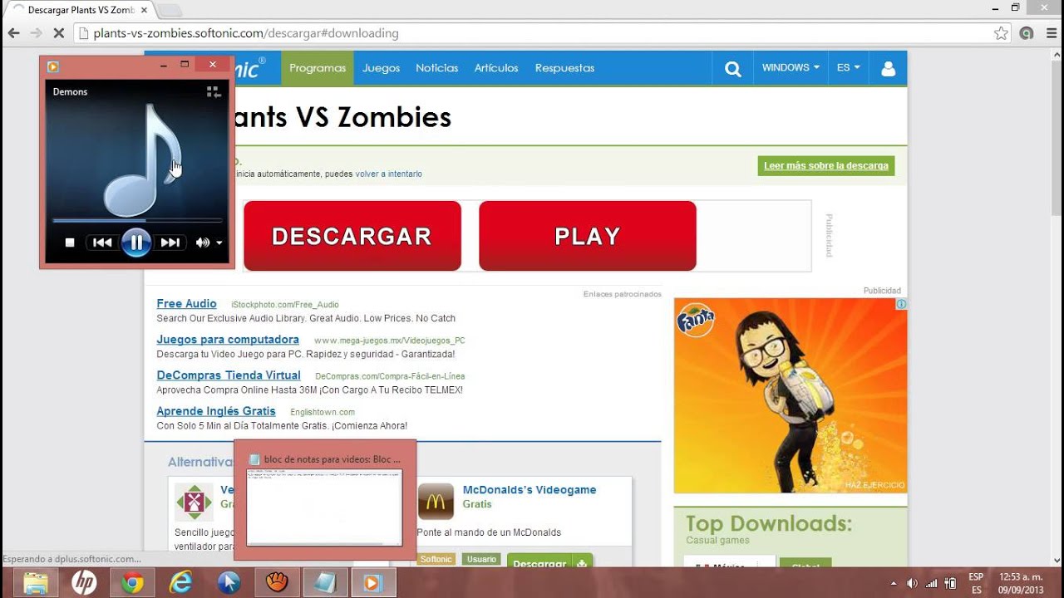Image resolution: width=1064 pixels, height=598 pixels.
Task: Open the Artículos section
Action: point(496,68)
